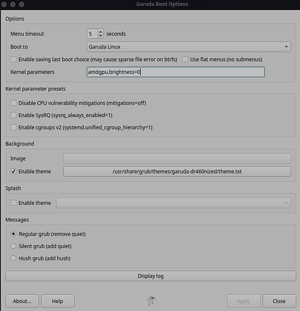Decrease menu timeout with down arrow
Viewport: 300px width, 311px height.
(101, 36)
